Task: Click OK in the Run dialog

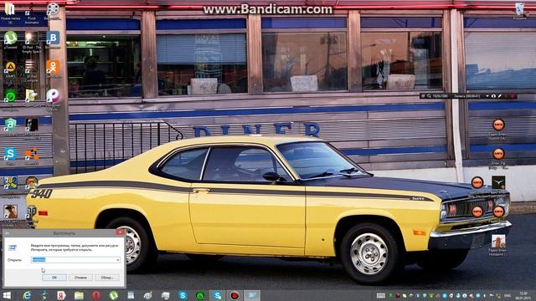Action: [x=54, y=278]
